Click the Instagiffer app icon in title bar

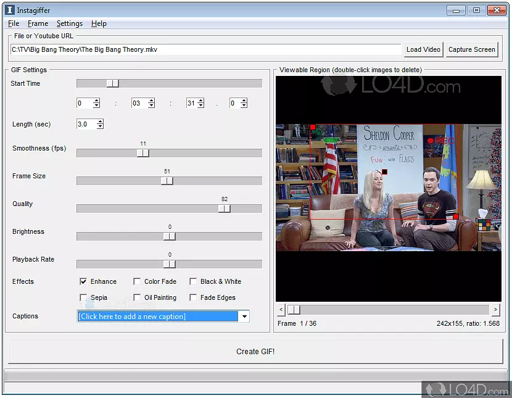10,10
